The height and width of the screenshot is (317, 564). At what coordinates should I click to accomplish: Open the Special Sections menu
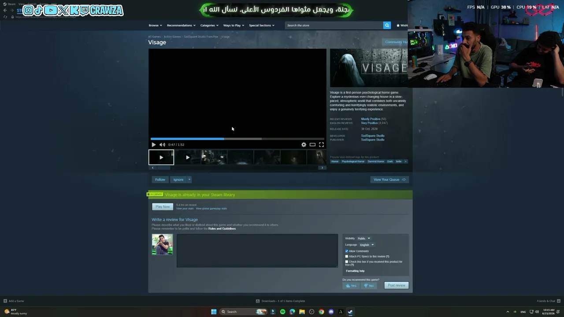(x=262, y=25)
